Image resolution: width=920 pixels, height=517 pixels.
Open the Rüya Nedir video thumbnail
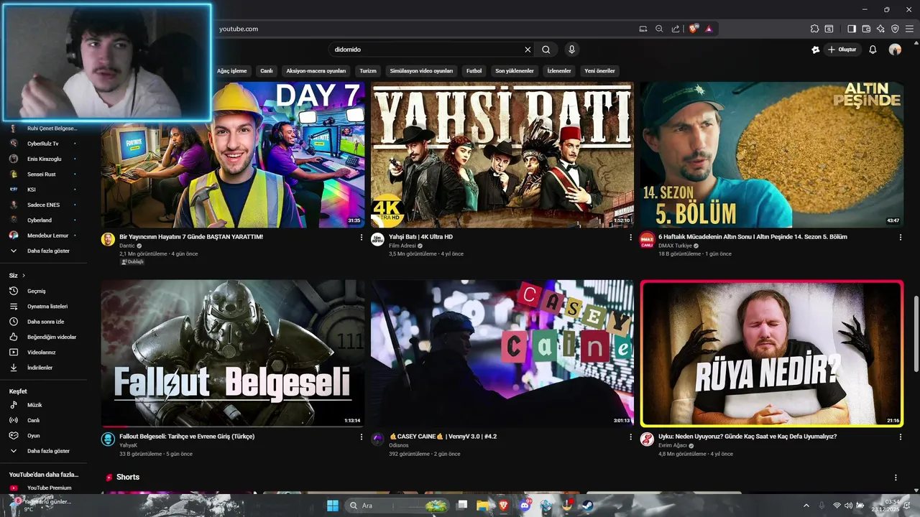point(772,353)
